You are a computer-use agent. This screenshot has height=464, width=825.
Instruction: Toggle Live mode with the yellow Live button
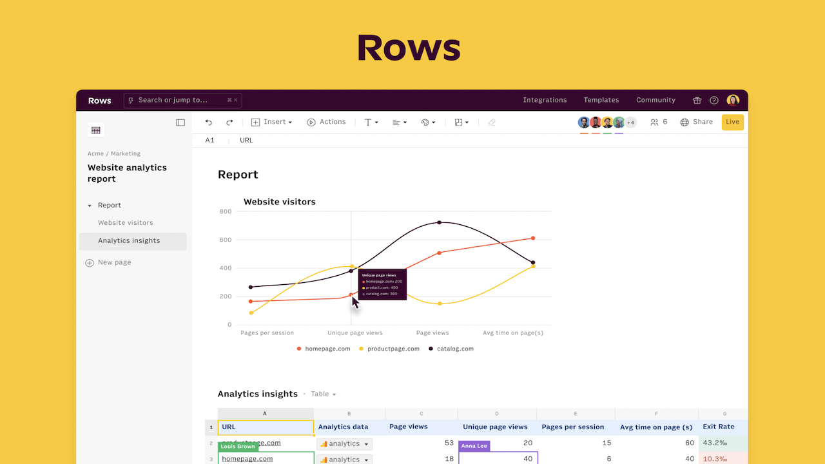coord(732,122)
